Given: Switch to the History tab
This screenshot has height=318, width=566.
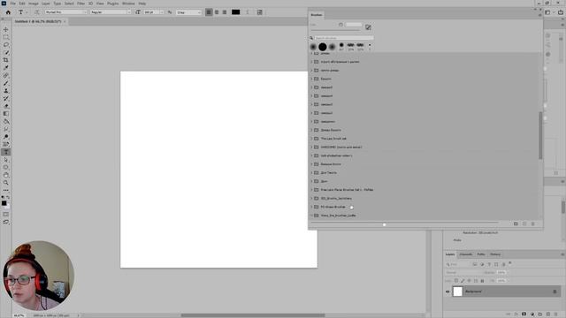Looking at the screenshot, I should (495, 254).
